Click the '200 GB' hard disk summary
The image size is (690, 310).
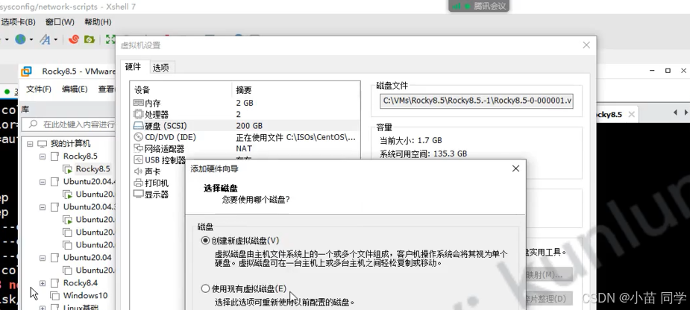[249, 126]
